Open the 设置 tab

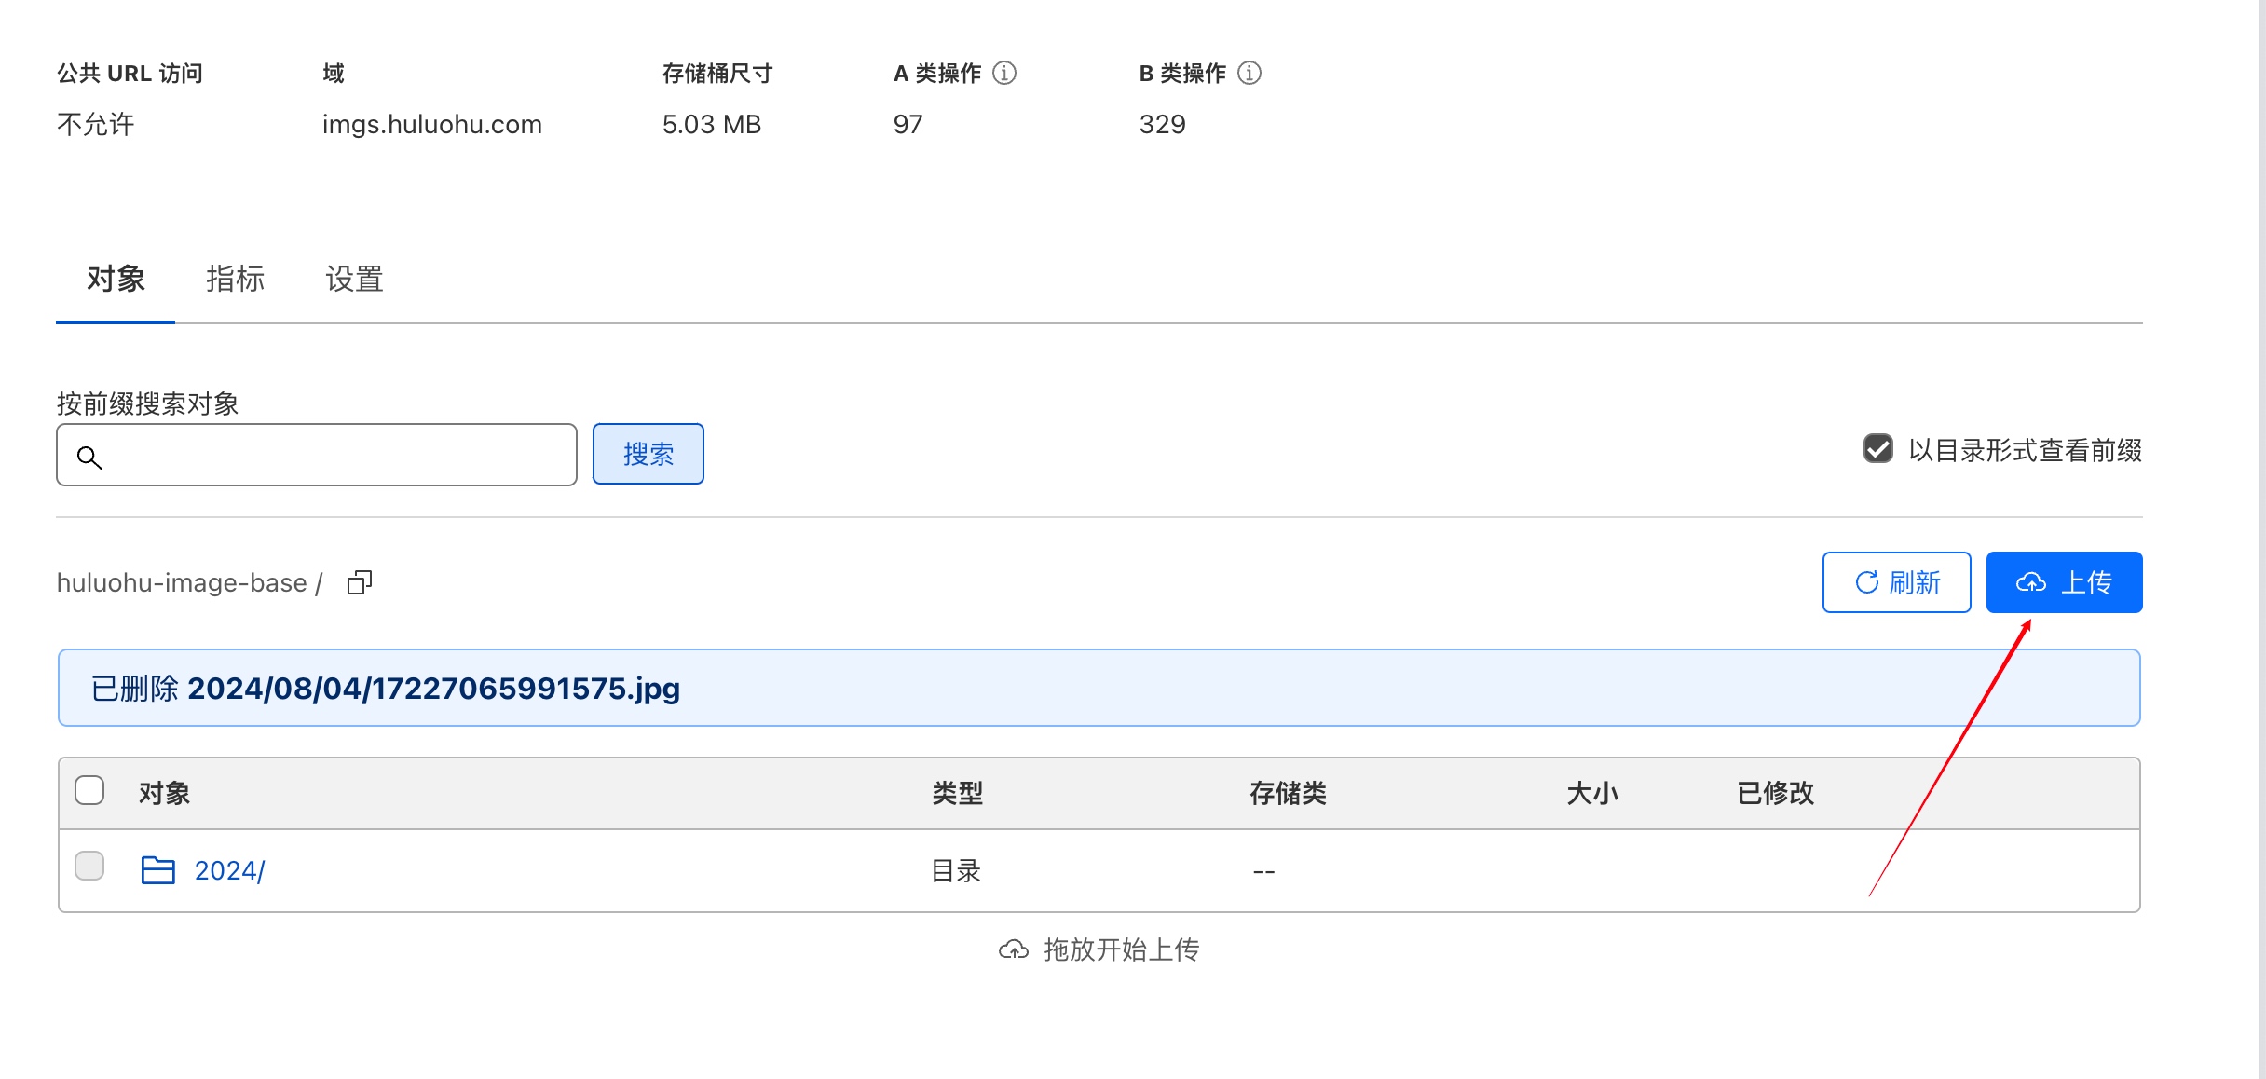[x=354, y=279]
